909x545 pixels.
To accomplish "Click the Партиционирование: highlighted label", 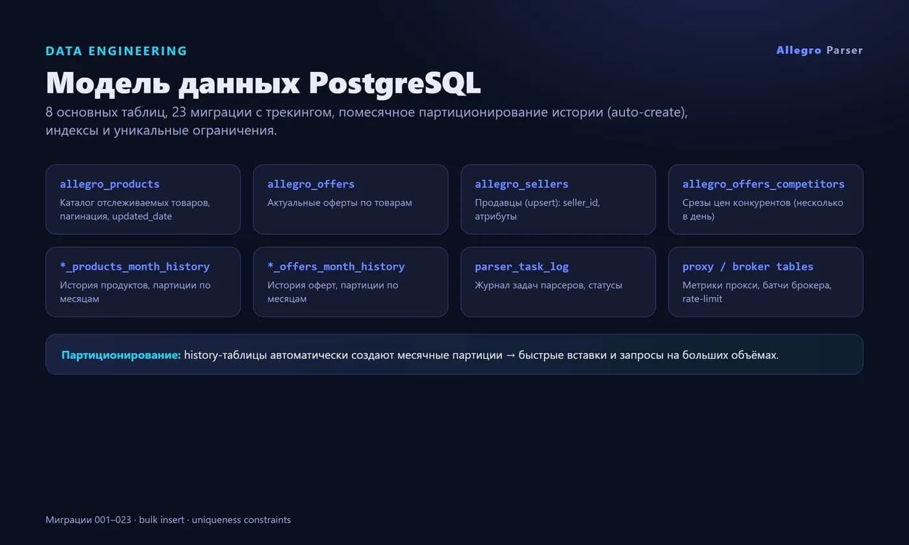I will point(121,355).
